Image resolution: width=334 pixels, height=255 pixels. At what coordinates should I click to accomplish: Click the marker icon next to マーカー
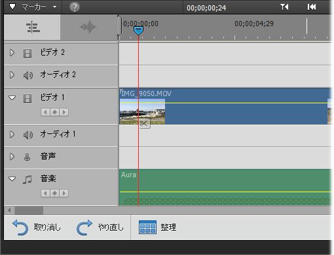pos(12,7)
